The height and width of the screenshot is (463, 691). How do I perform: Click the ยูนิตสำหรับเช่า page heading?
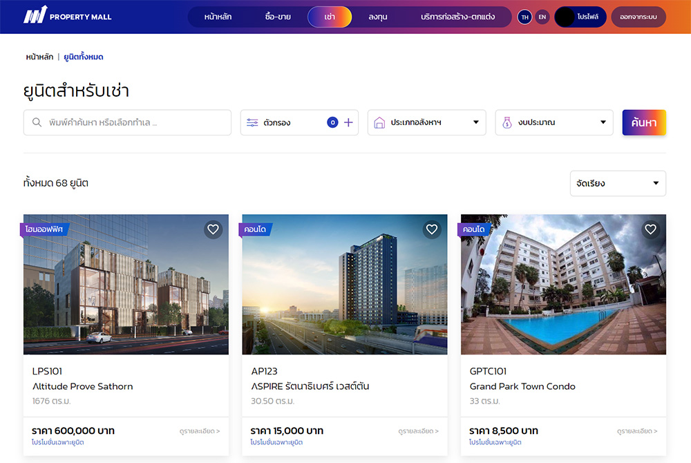pos(76,91)
